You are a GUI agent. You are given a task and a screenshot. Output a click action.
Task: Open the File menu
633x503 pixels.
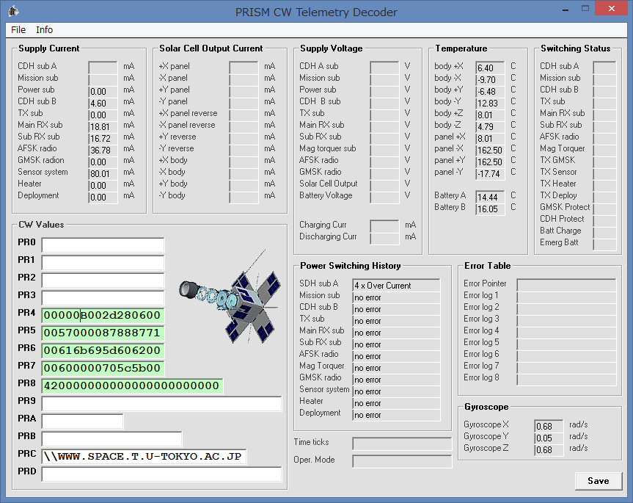click(x=18, y=30)
